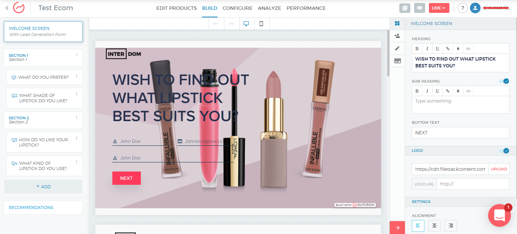
Task: Open the CONFIGURE tab
Action: [x=237, y=8]
